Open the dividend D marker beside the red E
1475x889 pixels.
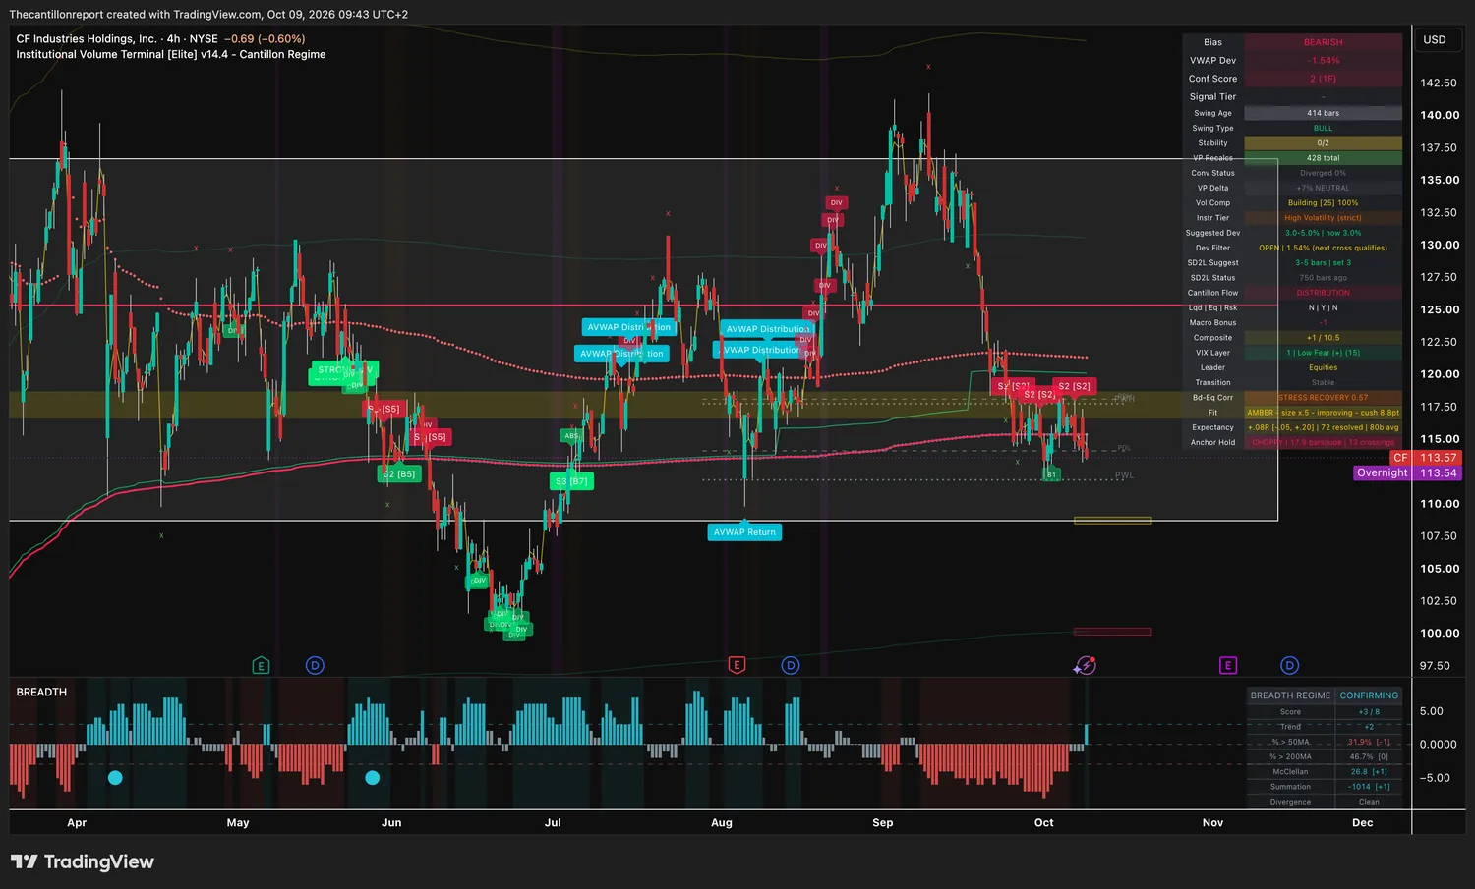791,665
